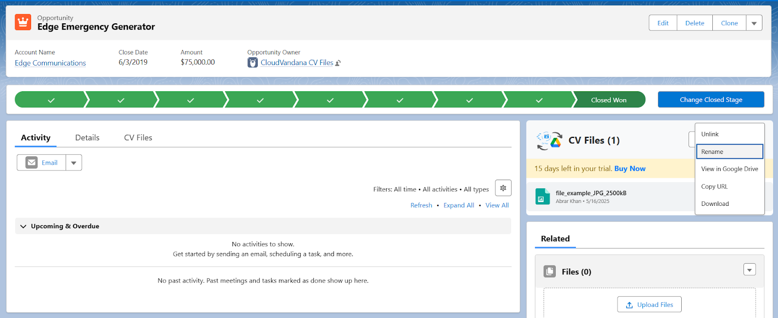Click the Refresh activities link

pyautogui.click(x=421, y=205)
